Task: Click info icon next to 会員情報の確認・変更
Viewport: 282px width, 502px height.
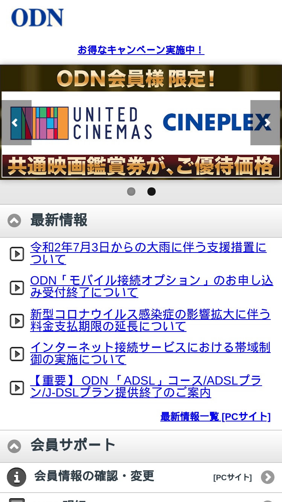Action: pyautogui.click(x=17, y=477)
